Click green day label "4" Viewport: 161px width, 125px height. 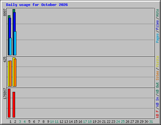tap(25, 122)
